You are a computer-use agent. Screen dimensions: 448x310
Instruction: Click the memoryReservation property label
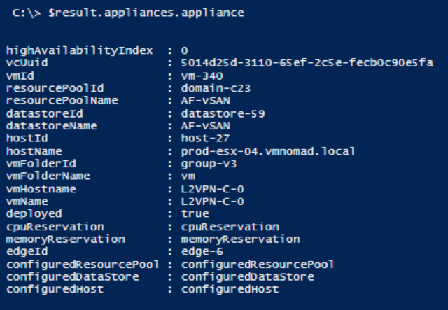point(66,239)
